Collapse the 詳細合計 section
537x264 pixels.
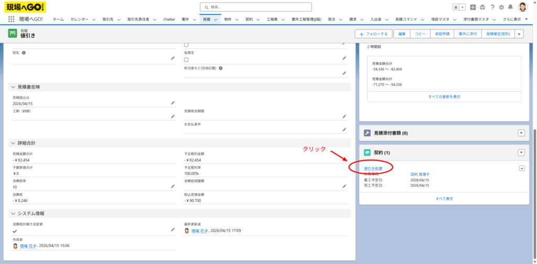[x=13, y=143]
